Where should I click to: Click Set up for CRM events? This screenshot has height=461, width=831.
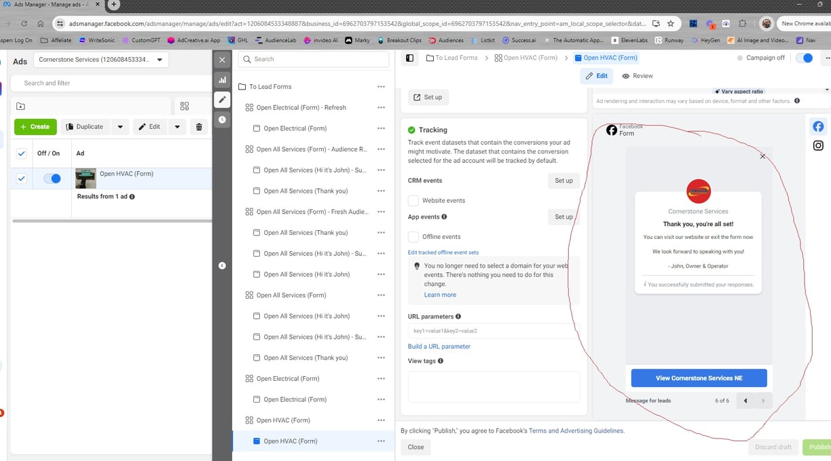click(x=564, y=181)
